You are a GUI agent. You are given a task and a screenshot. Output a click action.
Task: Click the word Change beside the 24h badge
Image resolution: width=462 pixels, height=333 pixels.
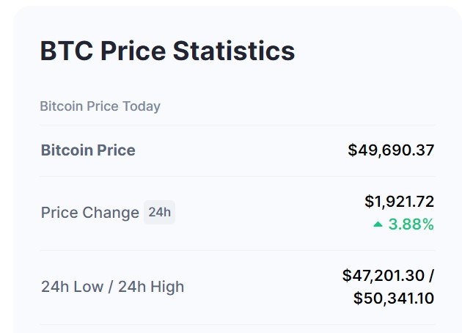pos(111,213)
